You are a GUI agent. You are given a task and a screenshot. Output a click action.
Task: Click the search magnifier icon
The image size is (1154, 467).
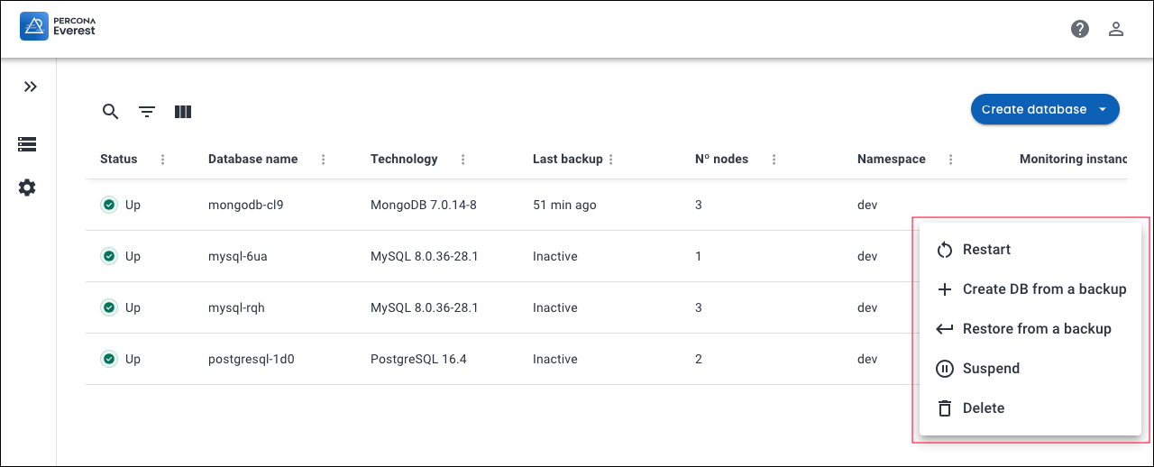pyautogui.click(x=110, y=112)
